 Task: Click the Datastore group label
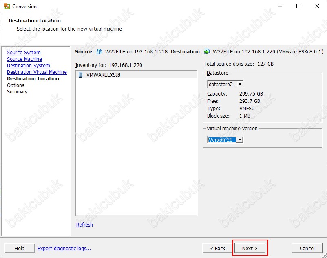(217, 73)
